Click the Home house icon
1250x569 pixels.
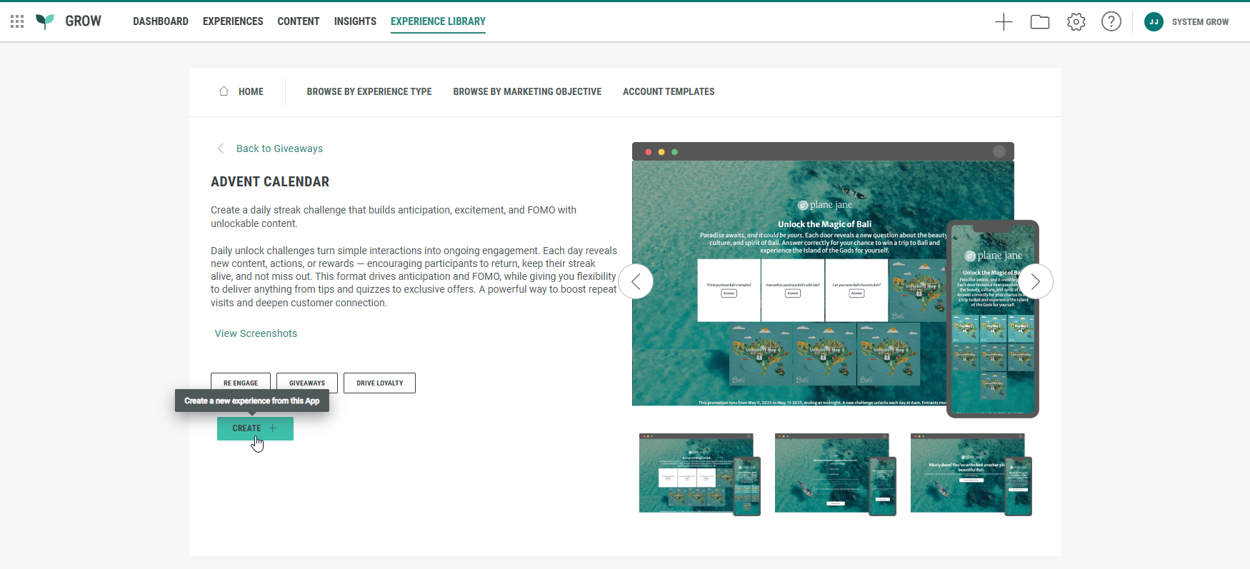point(224,91)
